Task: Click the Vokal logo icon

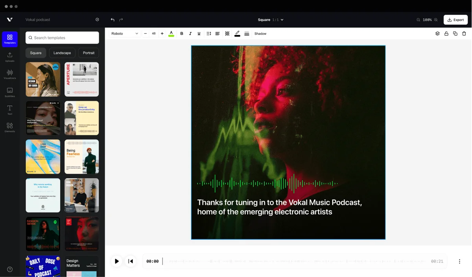Action: click(x=10, y=20)
